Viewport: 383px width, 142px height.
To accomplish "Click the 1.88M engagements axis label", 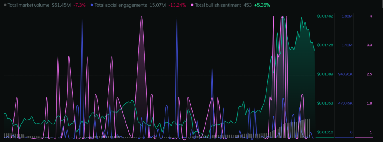I will pyautogui.click(x=347, y=16).
